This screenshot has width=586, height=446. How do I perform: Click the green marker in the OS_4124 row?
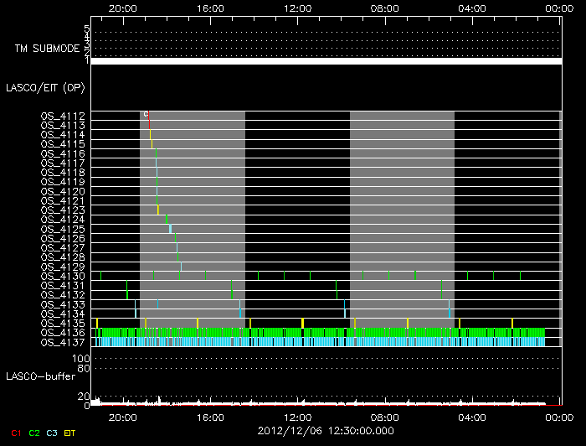pos(166,219)
